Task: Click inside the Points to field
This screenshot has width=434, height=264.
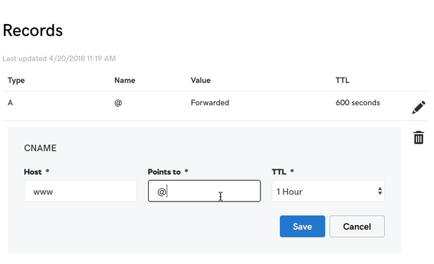Action: click(204, 191)
